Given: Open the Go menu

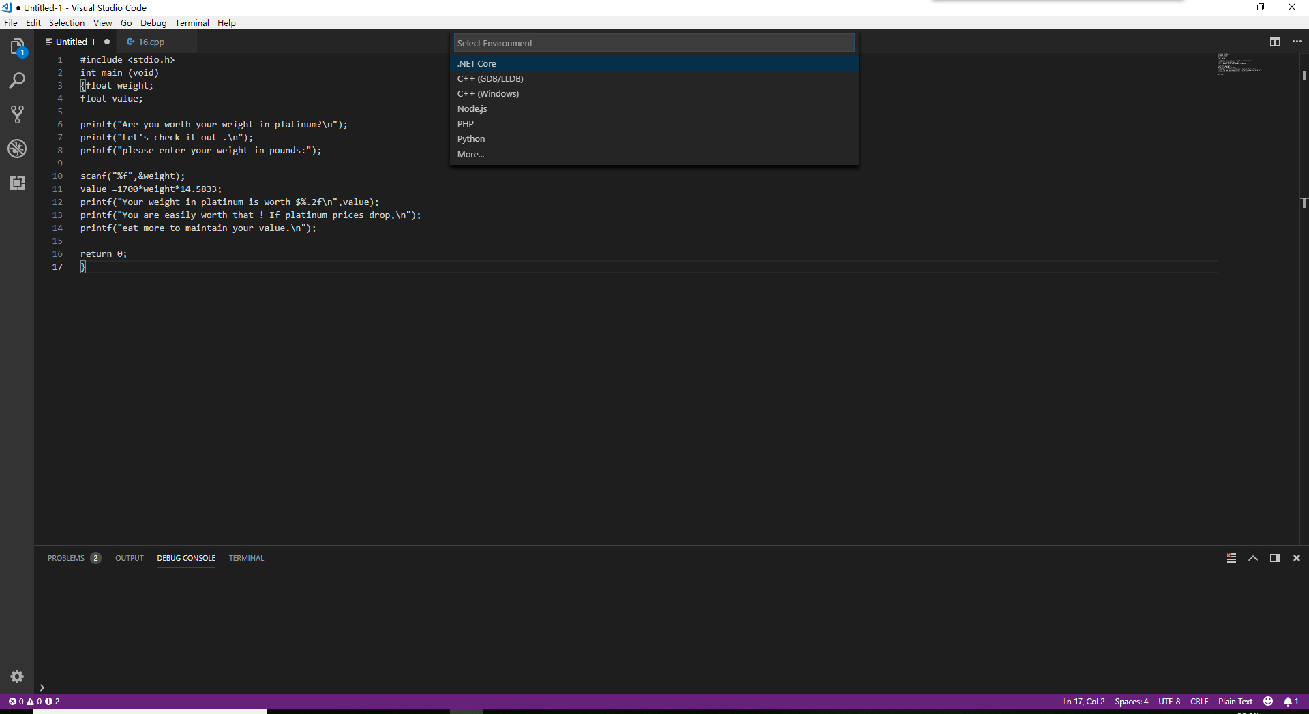Looking at the screenshot, I should coord(126,22).
